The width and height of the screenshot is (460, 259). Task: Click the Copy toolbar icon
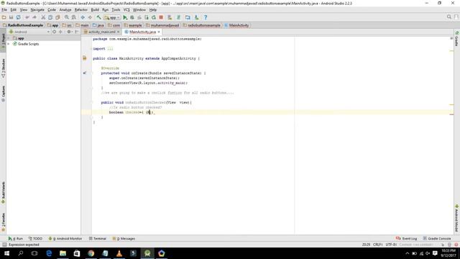(x=50, y=17)
